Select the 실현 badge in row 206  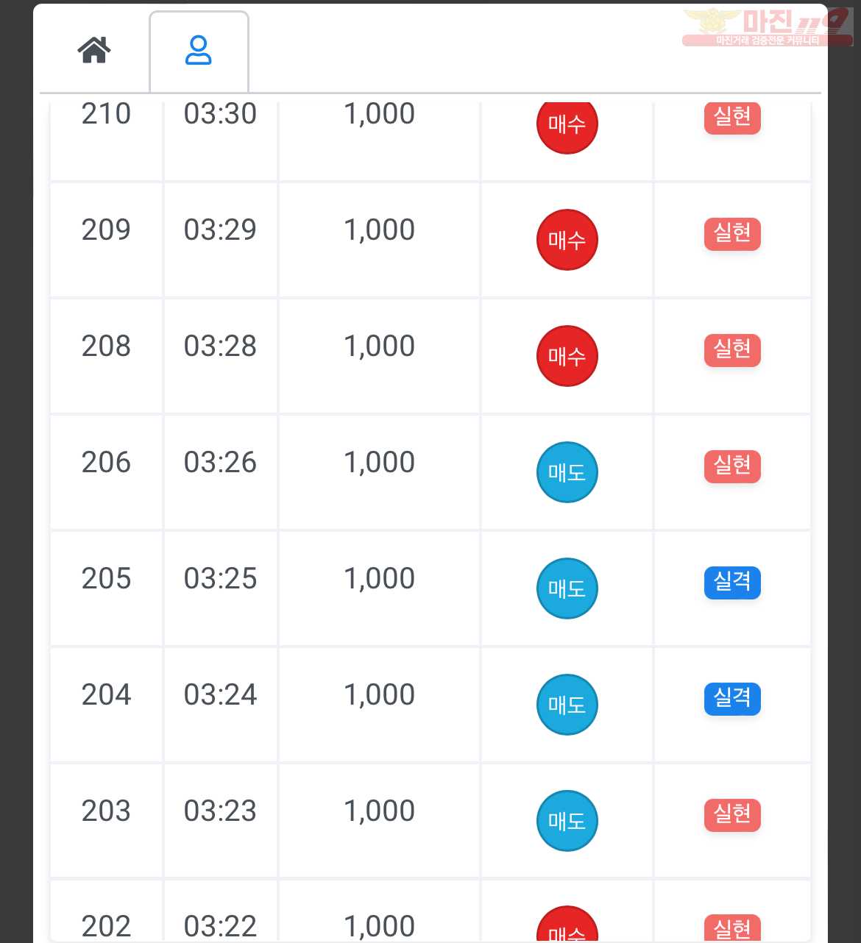tap(732, 466)
